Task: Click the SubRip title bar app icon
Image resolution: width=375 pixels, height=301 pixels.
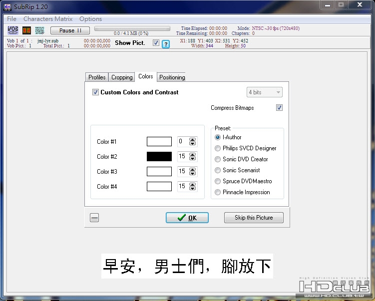Action: tap(7, 7)
